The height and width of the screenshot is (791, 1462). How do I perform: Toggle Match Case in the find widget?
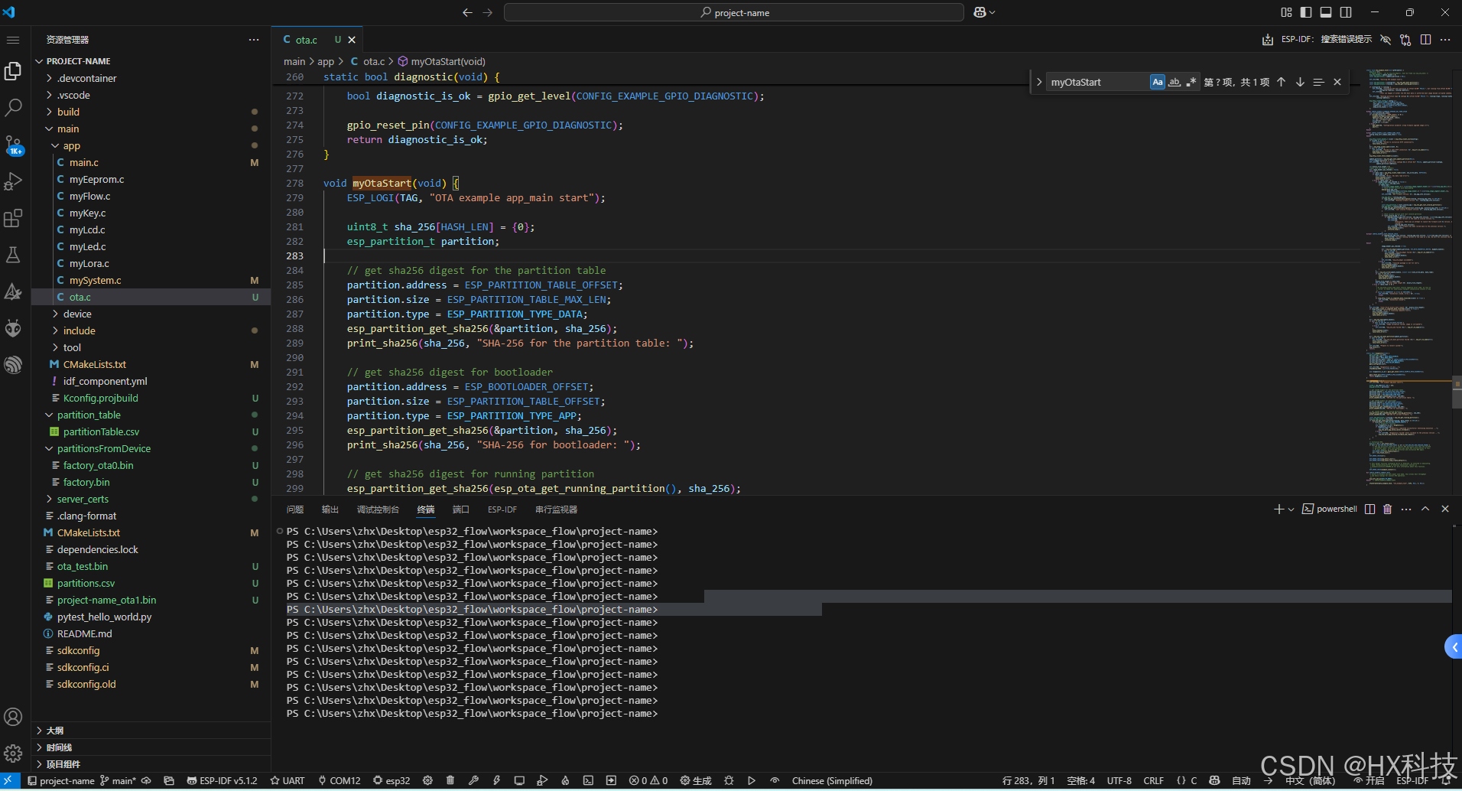[1157, 82]
